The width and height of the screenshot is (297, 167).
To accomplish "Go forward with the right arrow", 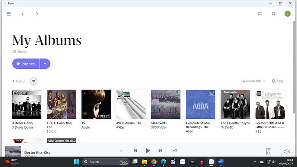I will (37, 14).
